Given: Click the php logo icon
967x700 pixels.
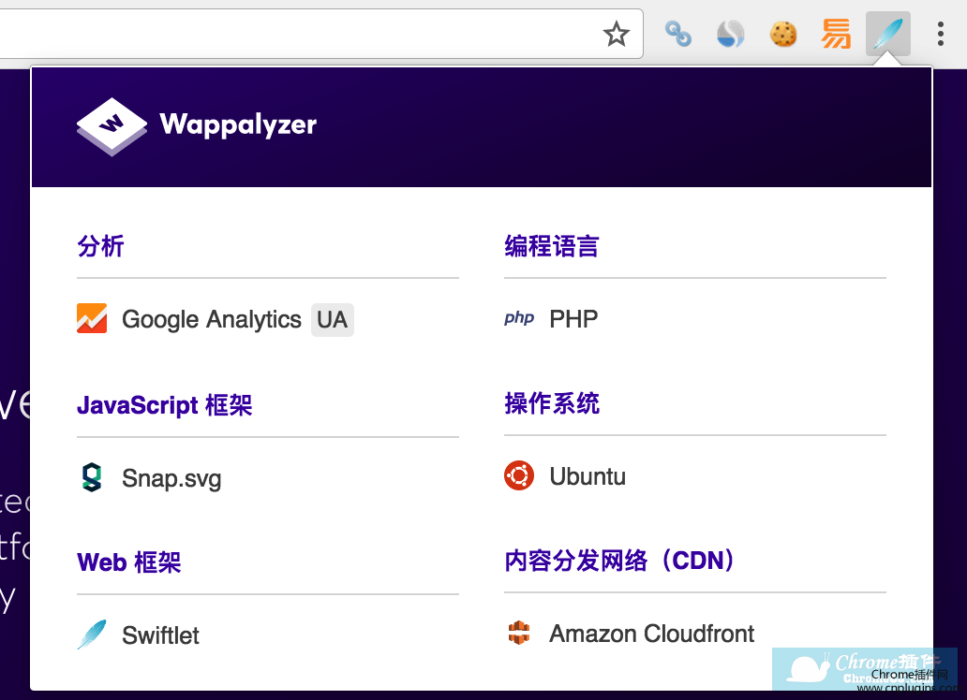Looking at the screenshot, I should coord(519,318).
